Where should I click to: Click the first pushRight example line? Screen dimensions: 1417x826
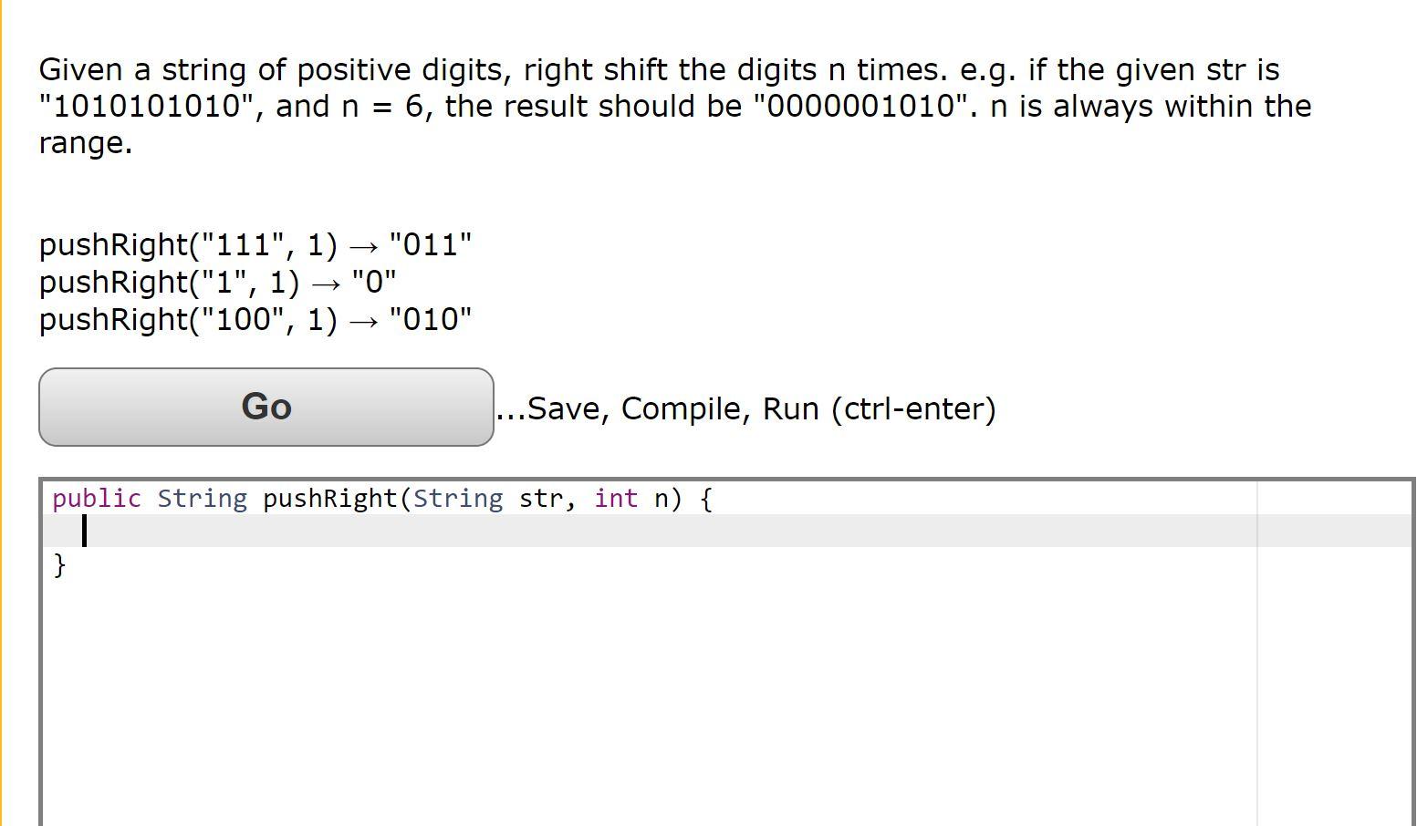[x=255, y=243]
